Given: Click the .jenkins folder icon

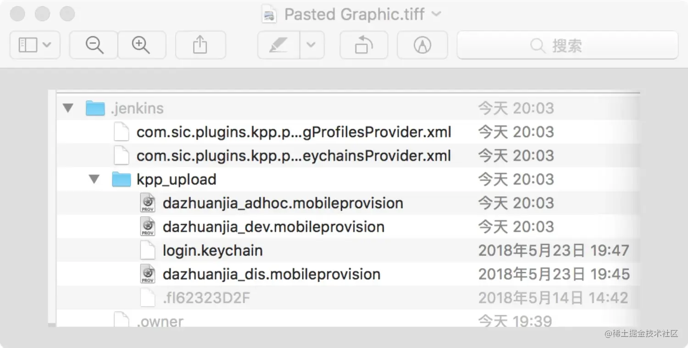Looking at the screenshot, I should [95, 108].
